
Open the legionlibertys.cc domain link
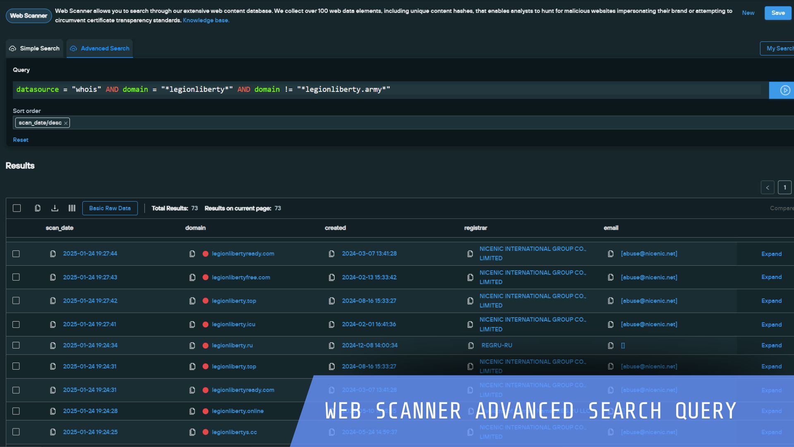234,432
